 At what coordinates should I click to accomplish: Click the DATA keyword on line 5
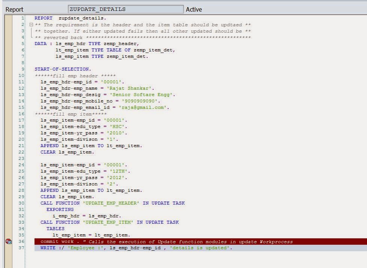(41, 44)
